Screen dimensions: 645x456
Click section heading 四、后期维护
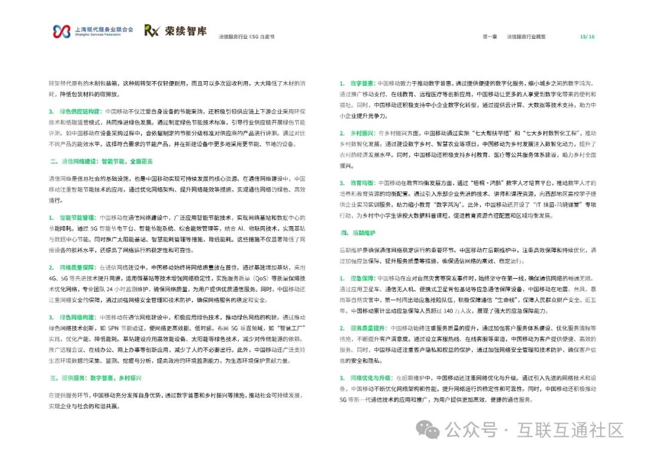358,233
